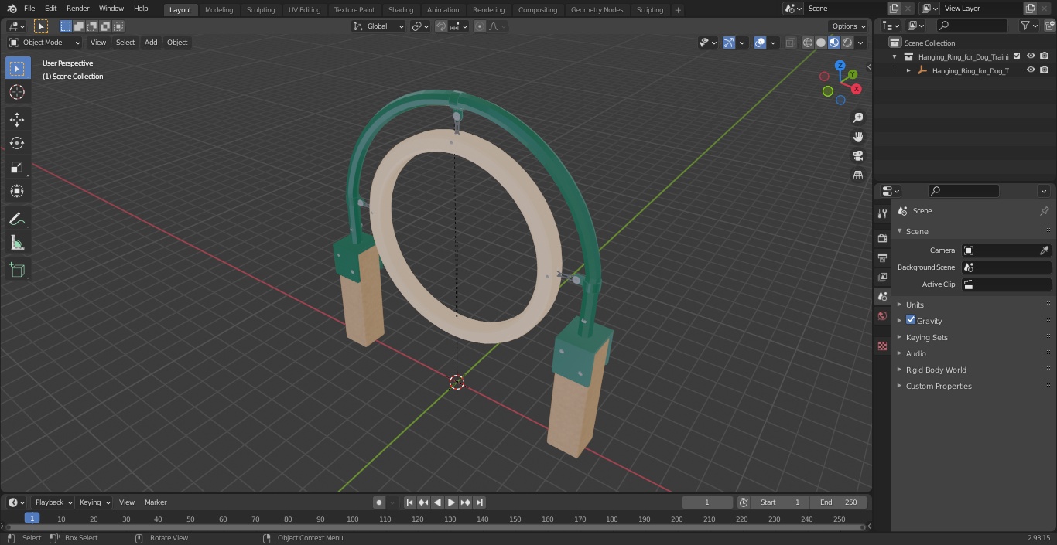The image size is (1057, 545).
Task: Toggle the Gravity checkbox
Action: click(x=911, y=320)
